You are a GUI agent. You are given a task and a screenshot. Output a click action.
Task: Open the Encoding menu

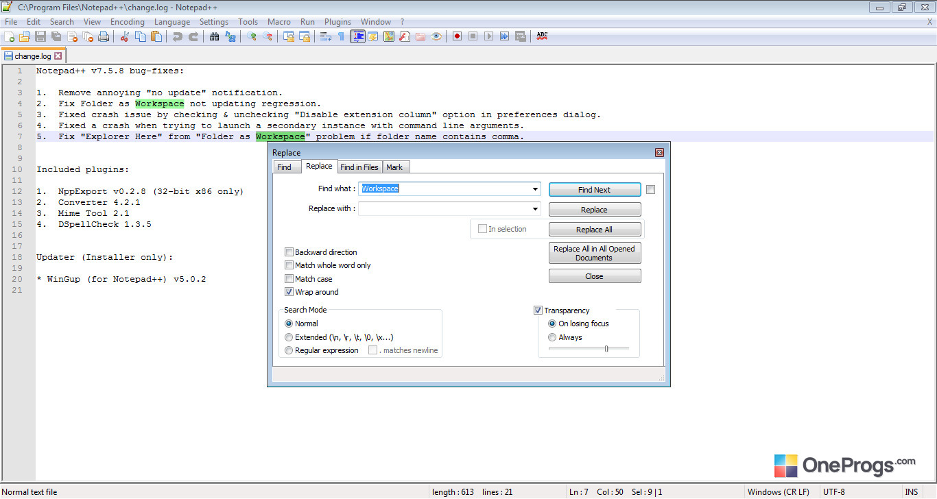[128, 22]
